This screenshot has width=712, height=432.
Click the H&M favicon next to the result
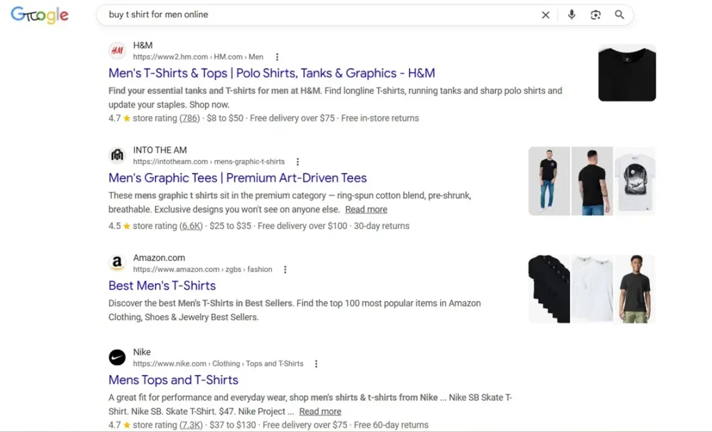(x=117, y=50)
